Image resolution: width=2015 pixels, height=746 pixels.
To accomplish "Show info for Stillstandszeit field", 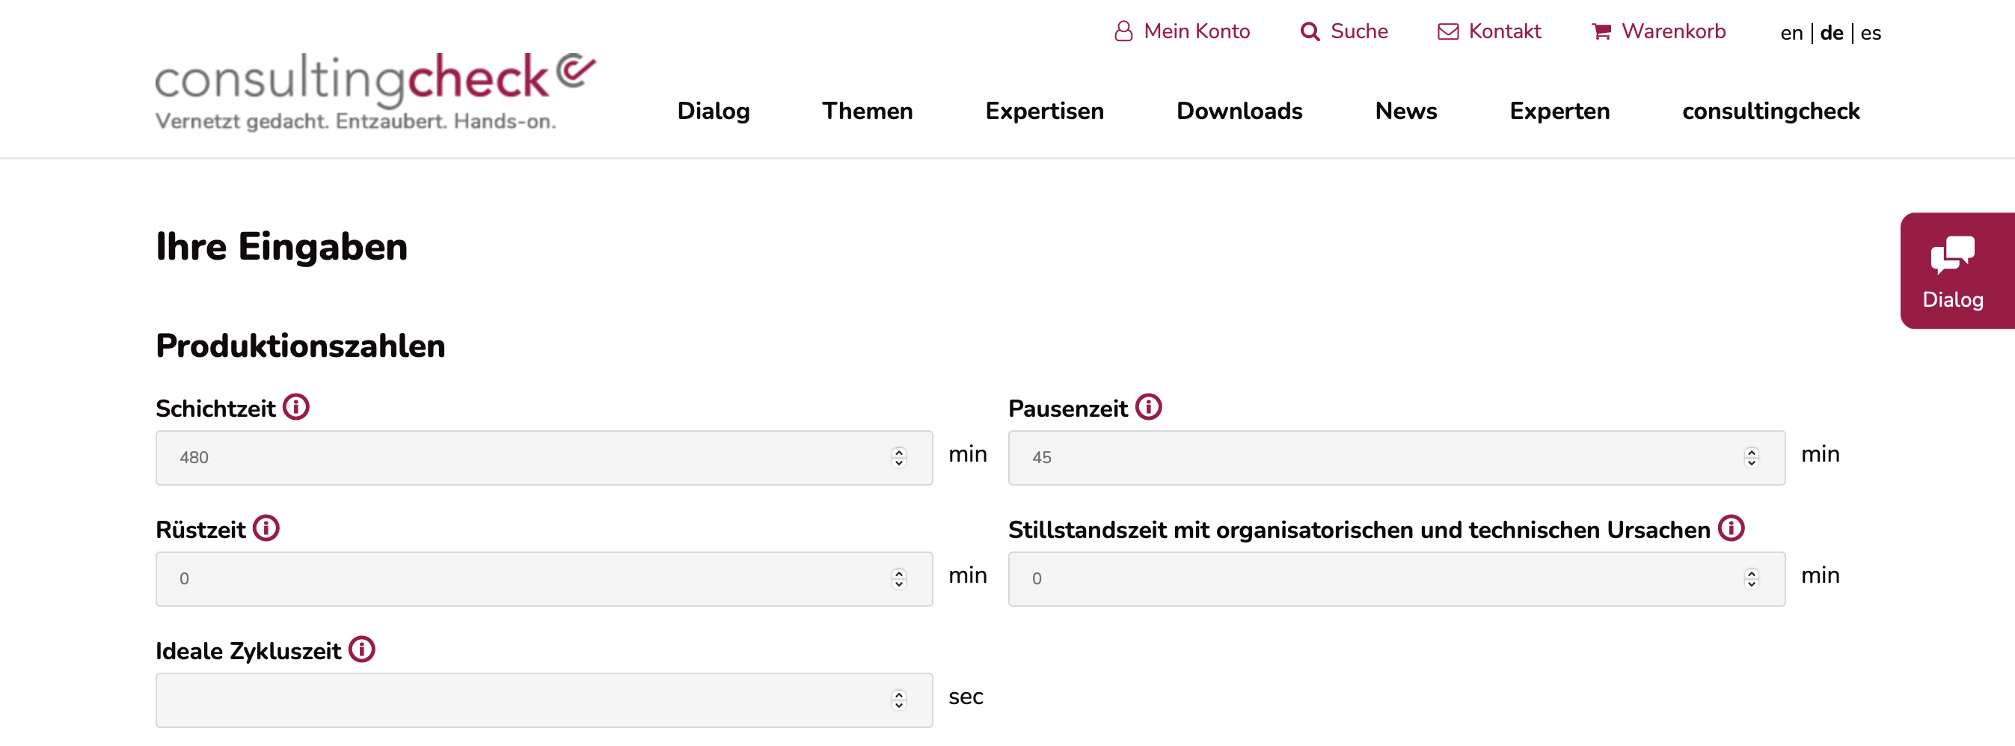I will 1731,528.
